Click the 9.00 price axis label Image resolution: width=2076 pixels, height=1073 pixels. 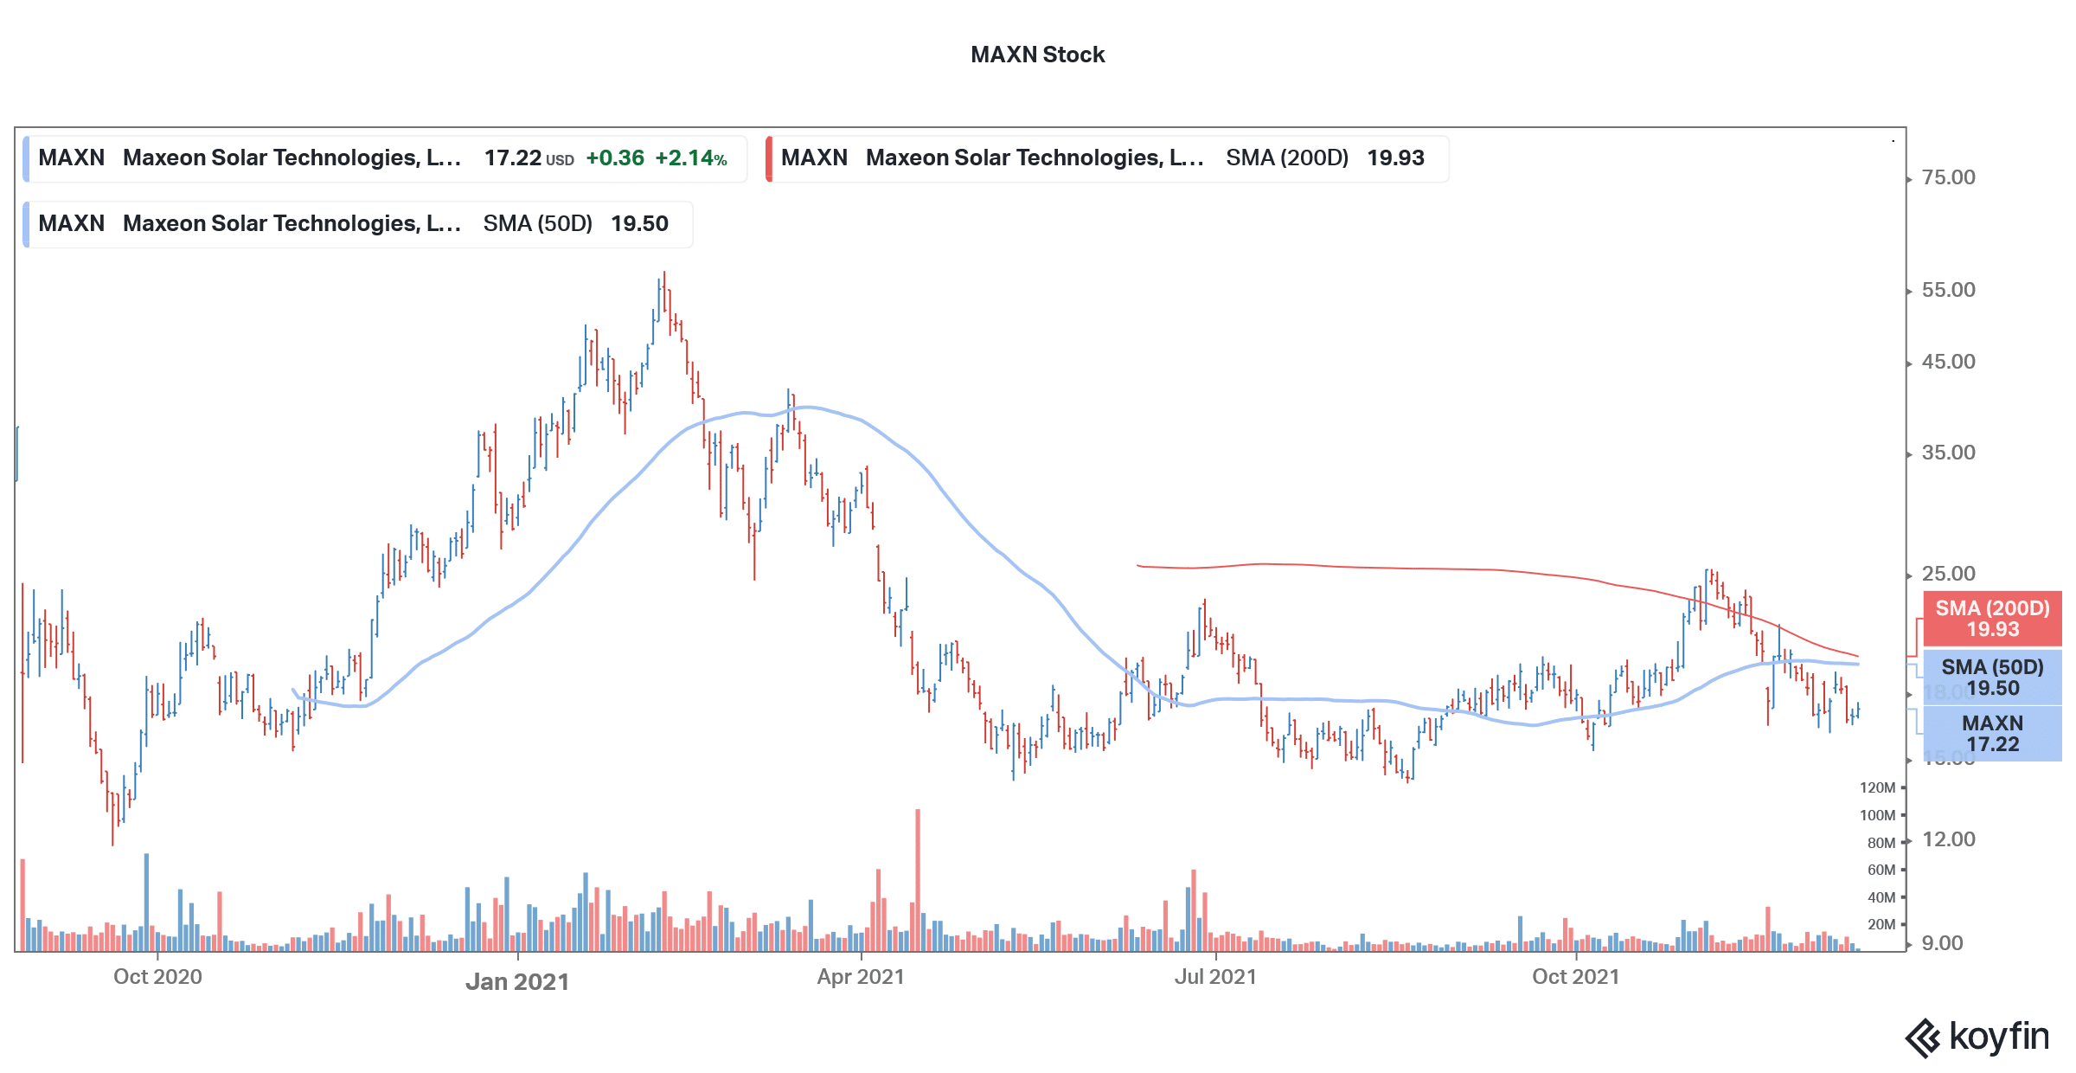[1943, 943]
